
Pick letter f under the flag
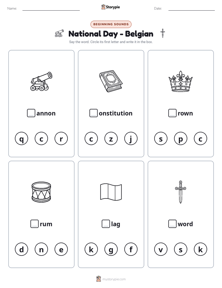[131, 249]
